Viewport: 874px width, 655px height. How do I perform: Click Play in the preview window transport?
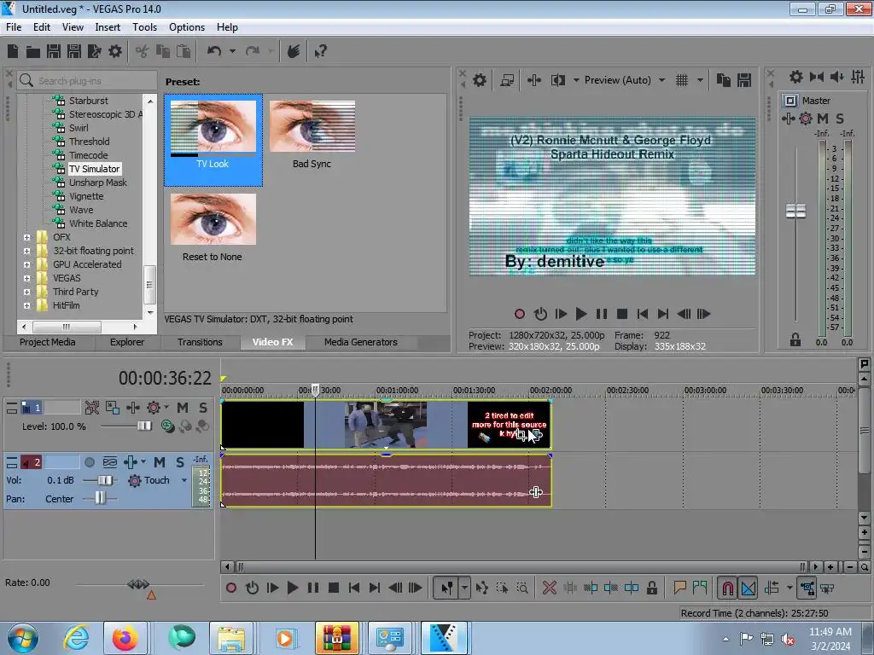[x=580, y=314]
